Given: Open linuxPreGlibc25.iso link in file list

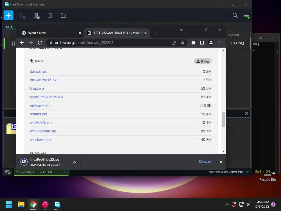Looking at the screenshot, I should [46, 97].
